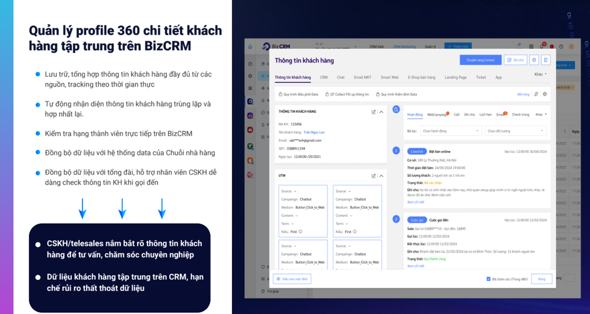Click the orange app icon in left sidebar
The width and height of the screenshot is (590, 314).
(250, 161)
